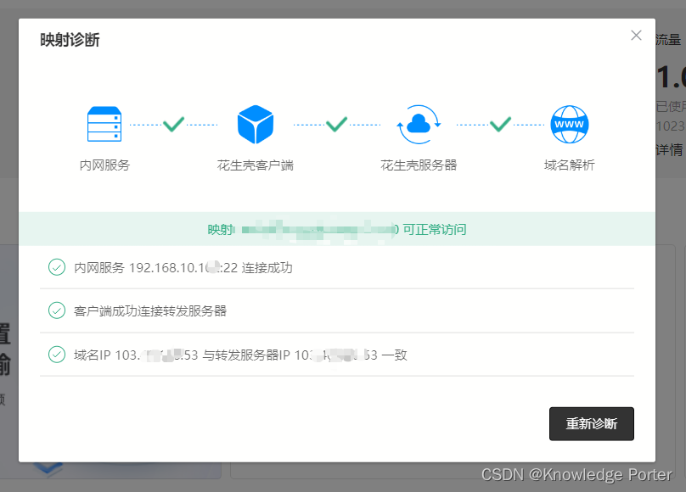The image size is (686, 492).
Task: Click the 花生壳服务器 cloud sync icon
Action: click(419, 125)
